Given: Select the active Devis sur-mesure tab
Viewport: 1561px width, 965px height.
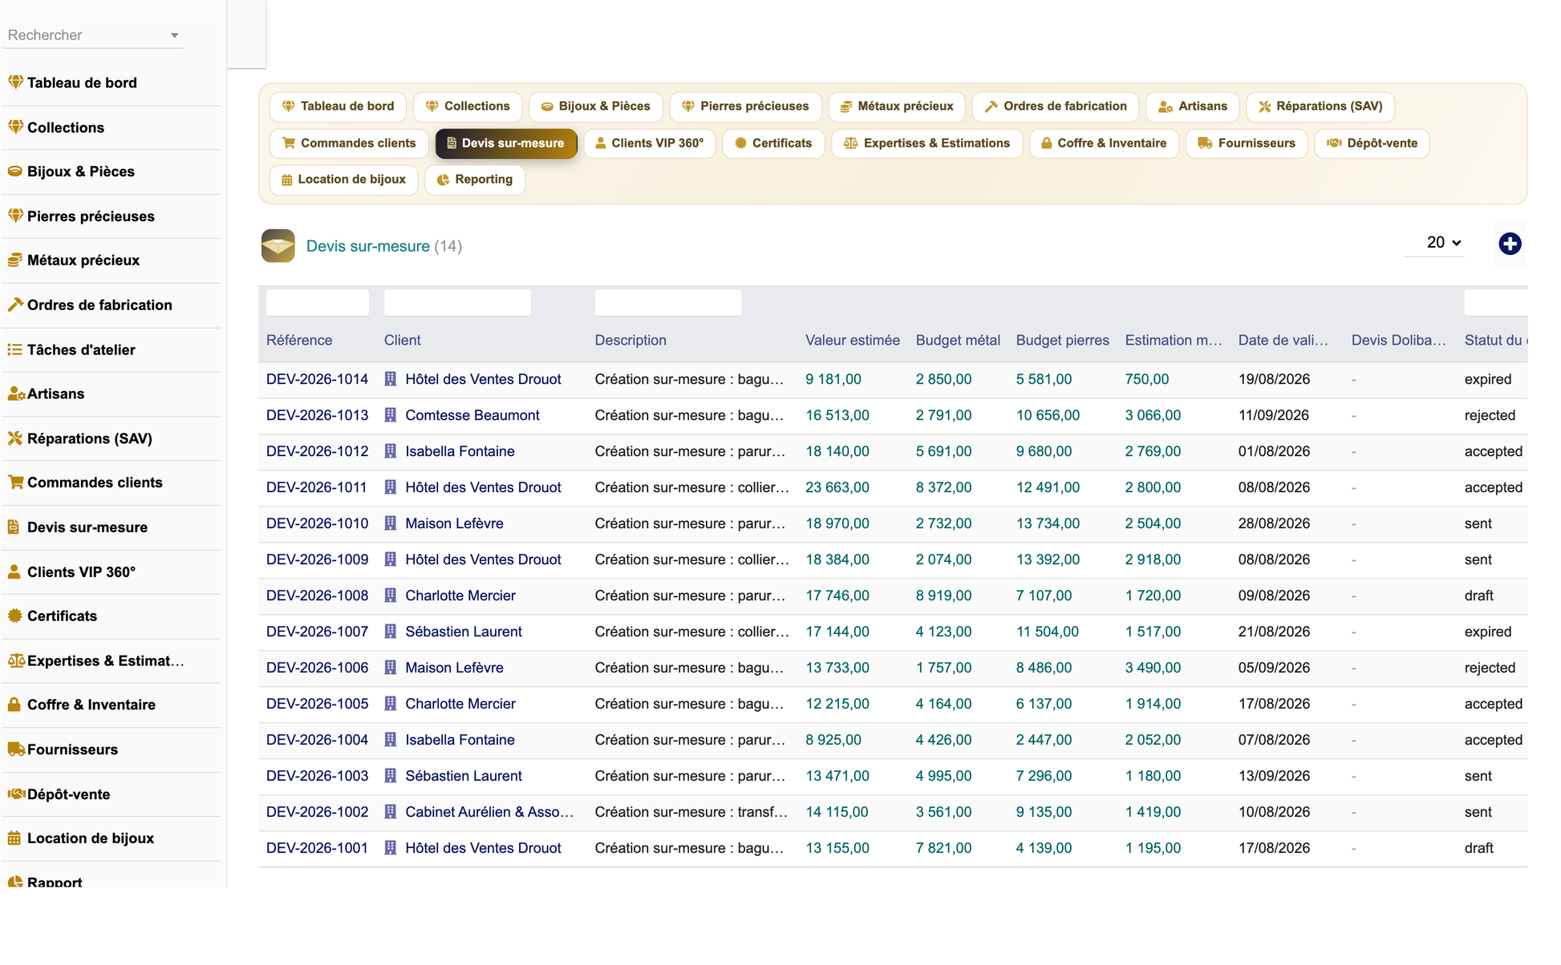Looking at the screenshot, I should pos(506,143).
